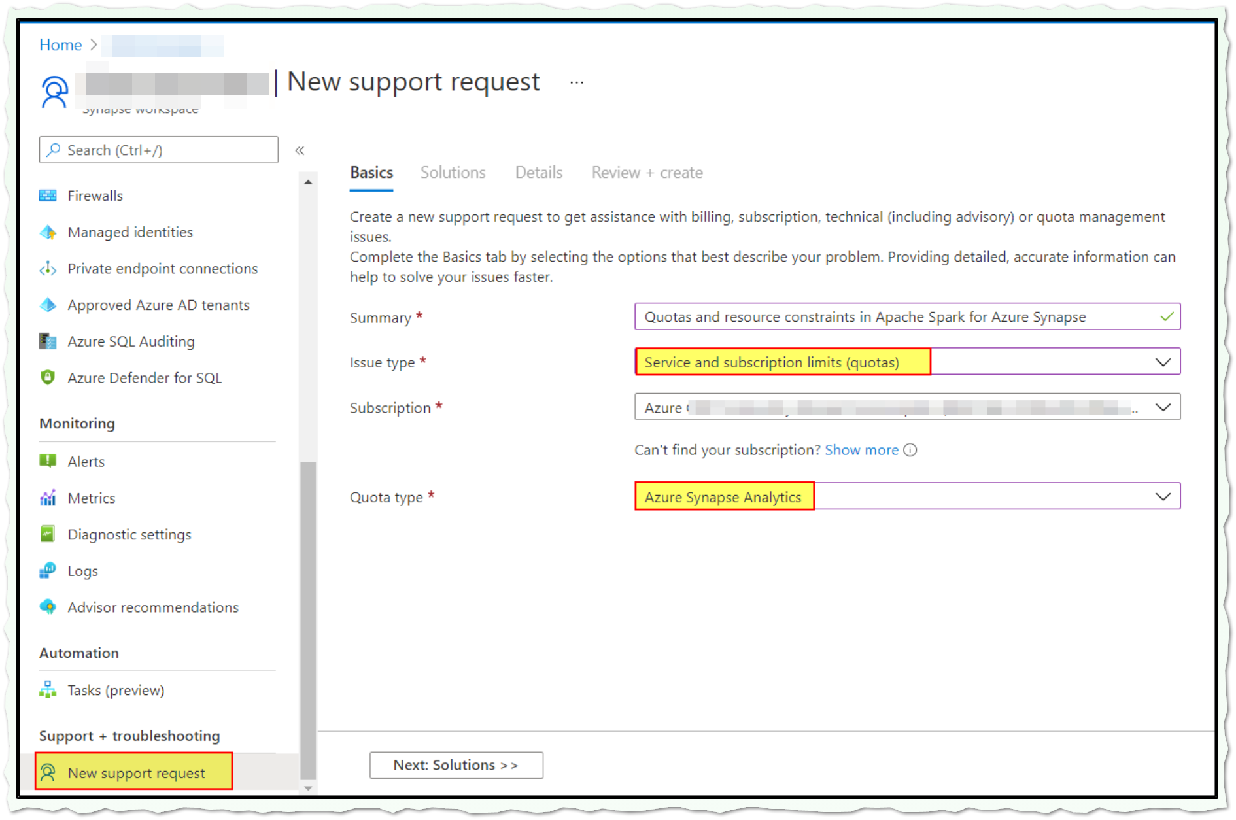Open Managed identities settings
The image size is (1236, 820).
click(48, 232)
